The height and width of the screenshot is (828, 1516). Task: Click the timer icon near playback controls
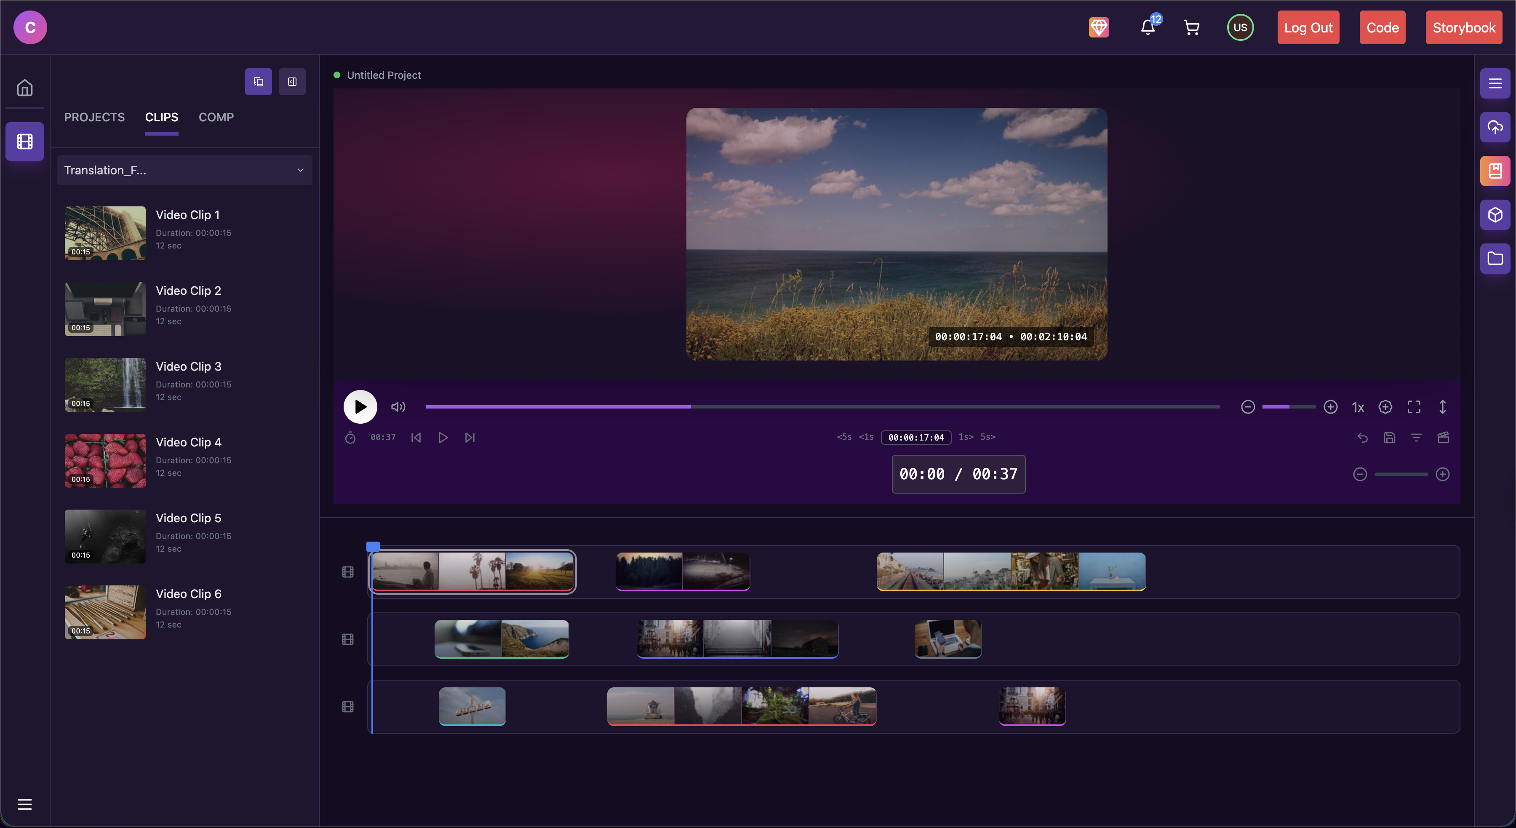coord(350,437)
